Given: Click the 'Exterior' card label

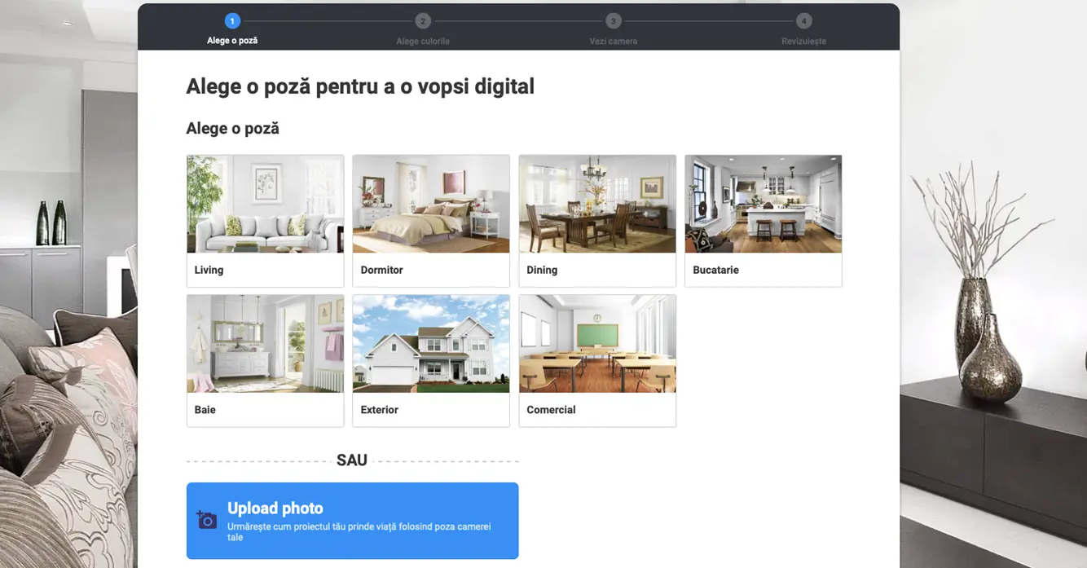Looking at the screenshot, I should (x=380, y=410).
